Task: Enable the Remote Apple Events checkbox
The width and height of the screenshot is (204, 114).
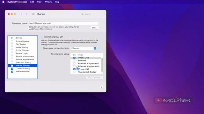Action: (12, 60)
